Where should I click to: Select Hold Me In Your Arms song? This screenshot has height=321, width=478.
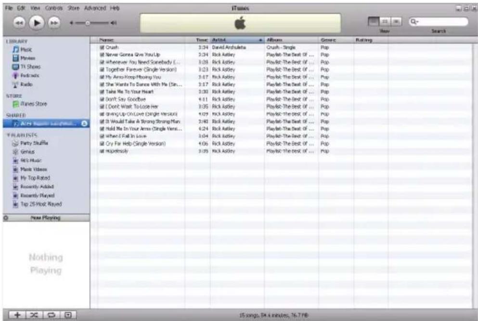[143, 128]
